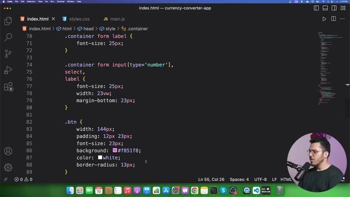Toggle the bottom panel

pos(325,8)
